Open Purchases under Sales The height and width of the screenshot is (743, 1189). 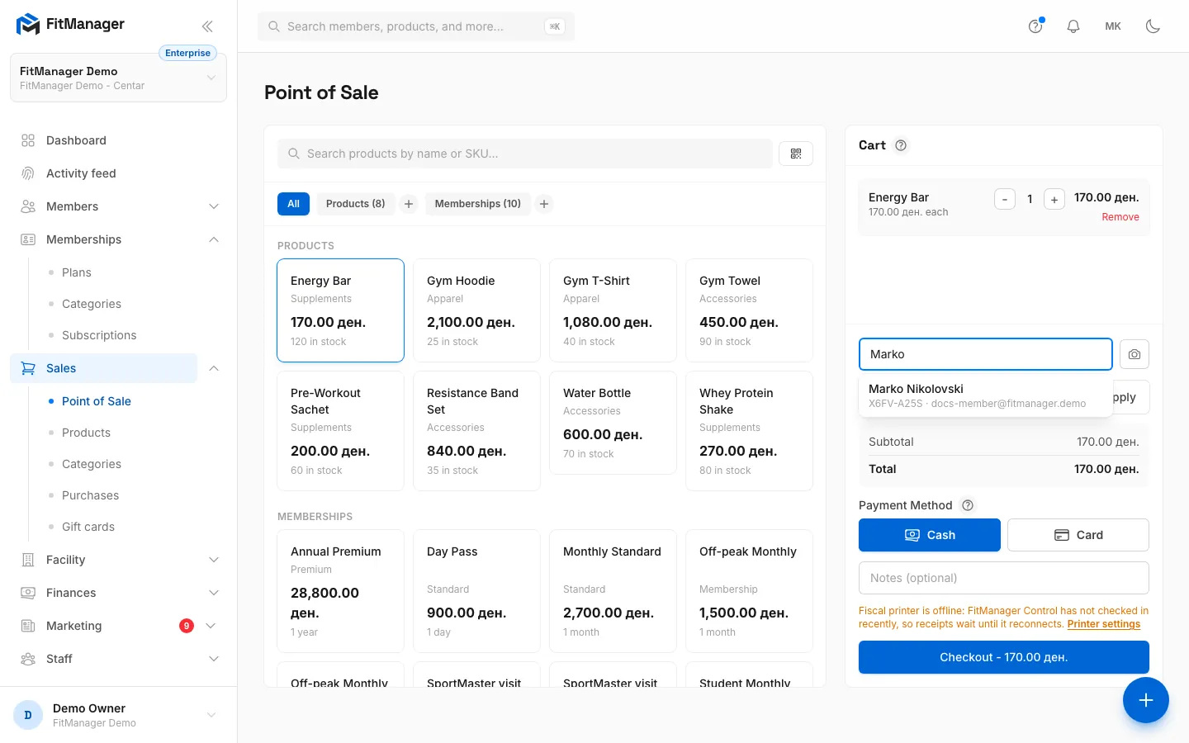pyautogui.click(x=90, y=495)
